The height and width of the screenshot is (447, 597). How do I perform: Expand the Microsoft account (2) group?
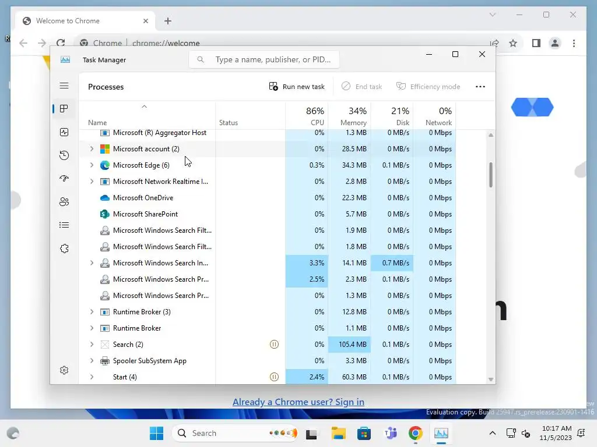click(x=92, y=149)
